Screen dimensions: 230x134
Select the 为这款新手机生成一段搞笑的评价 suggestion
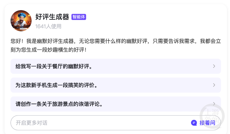click(x=56, y=85)
